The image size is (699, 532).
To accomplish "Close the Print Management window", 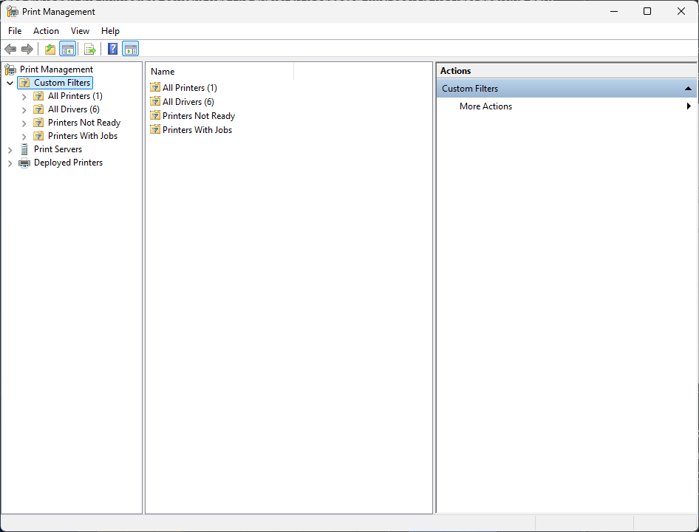I will 681,12.
